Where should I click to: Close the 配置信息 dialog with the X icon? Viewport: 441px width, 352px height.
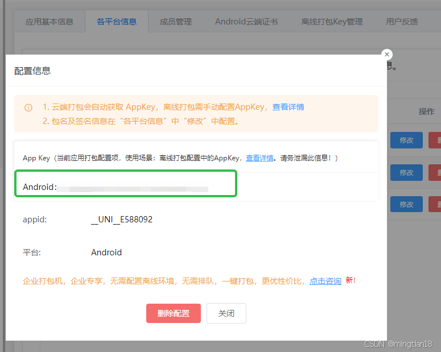click(x=387, y=54)
